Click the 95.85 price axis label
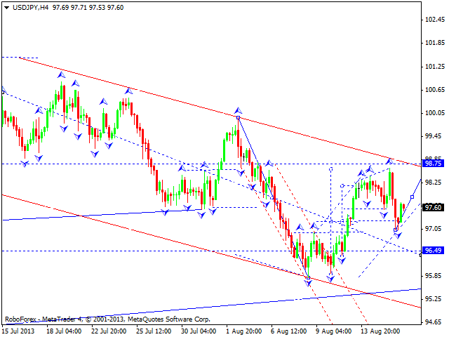This screenshot has height=337, width=449. [435, 275]
